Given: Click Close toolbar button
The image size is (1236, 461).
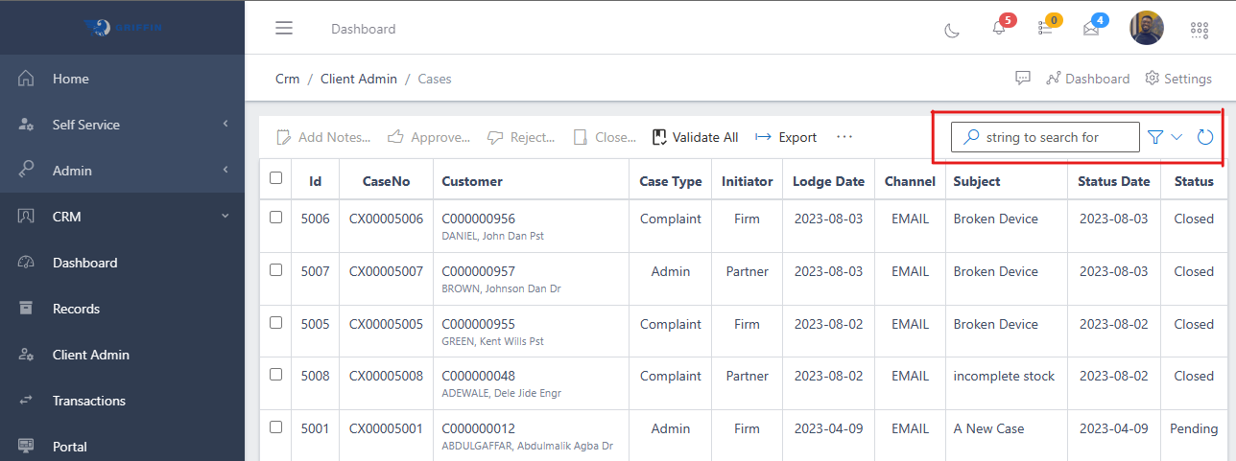Looking at the screenshot, I should click(605, 137).
